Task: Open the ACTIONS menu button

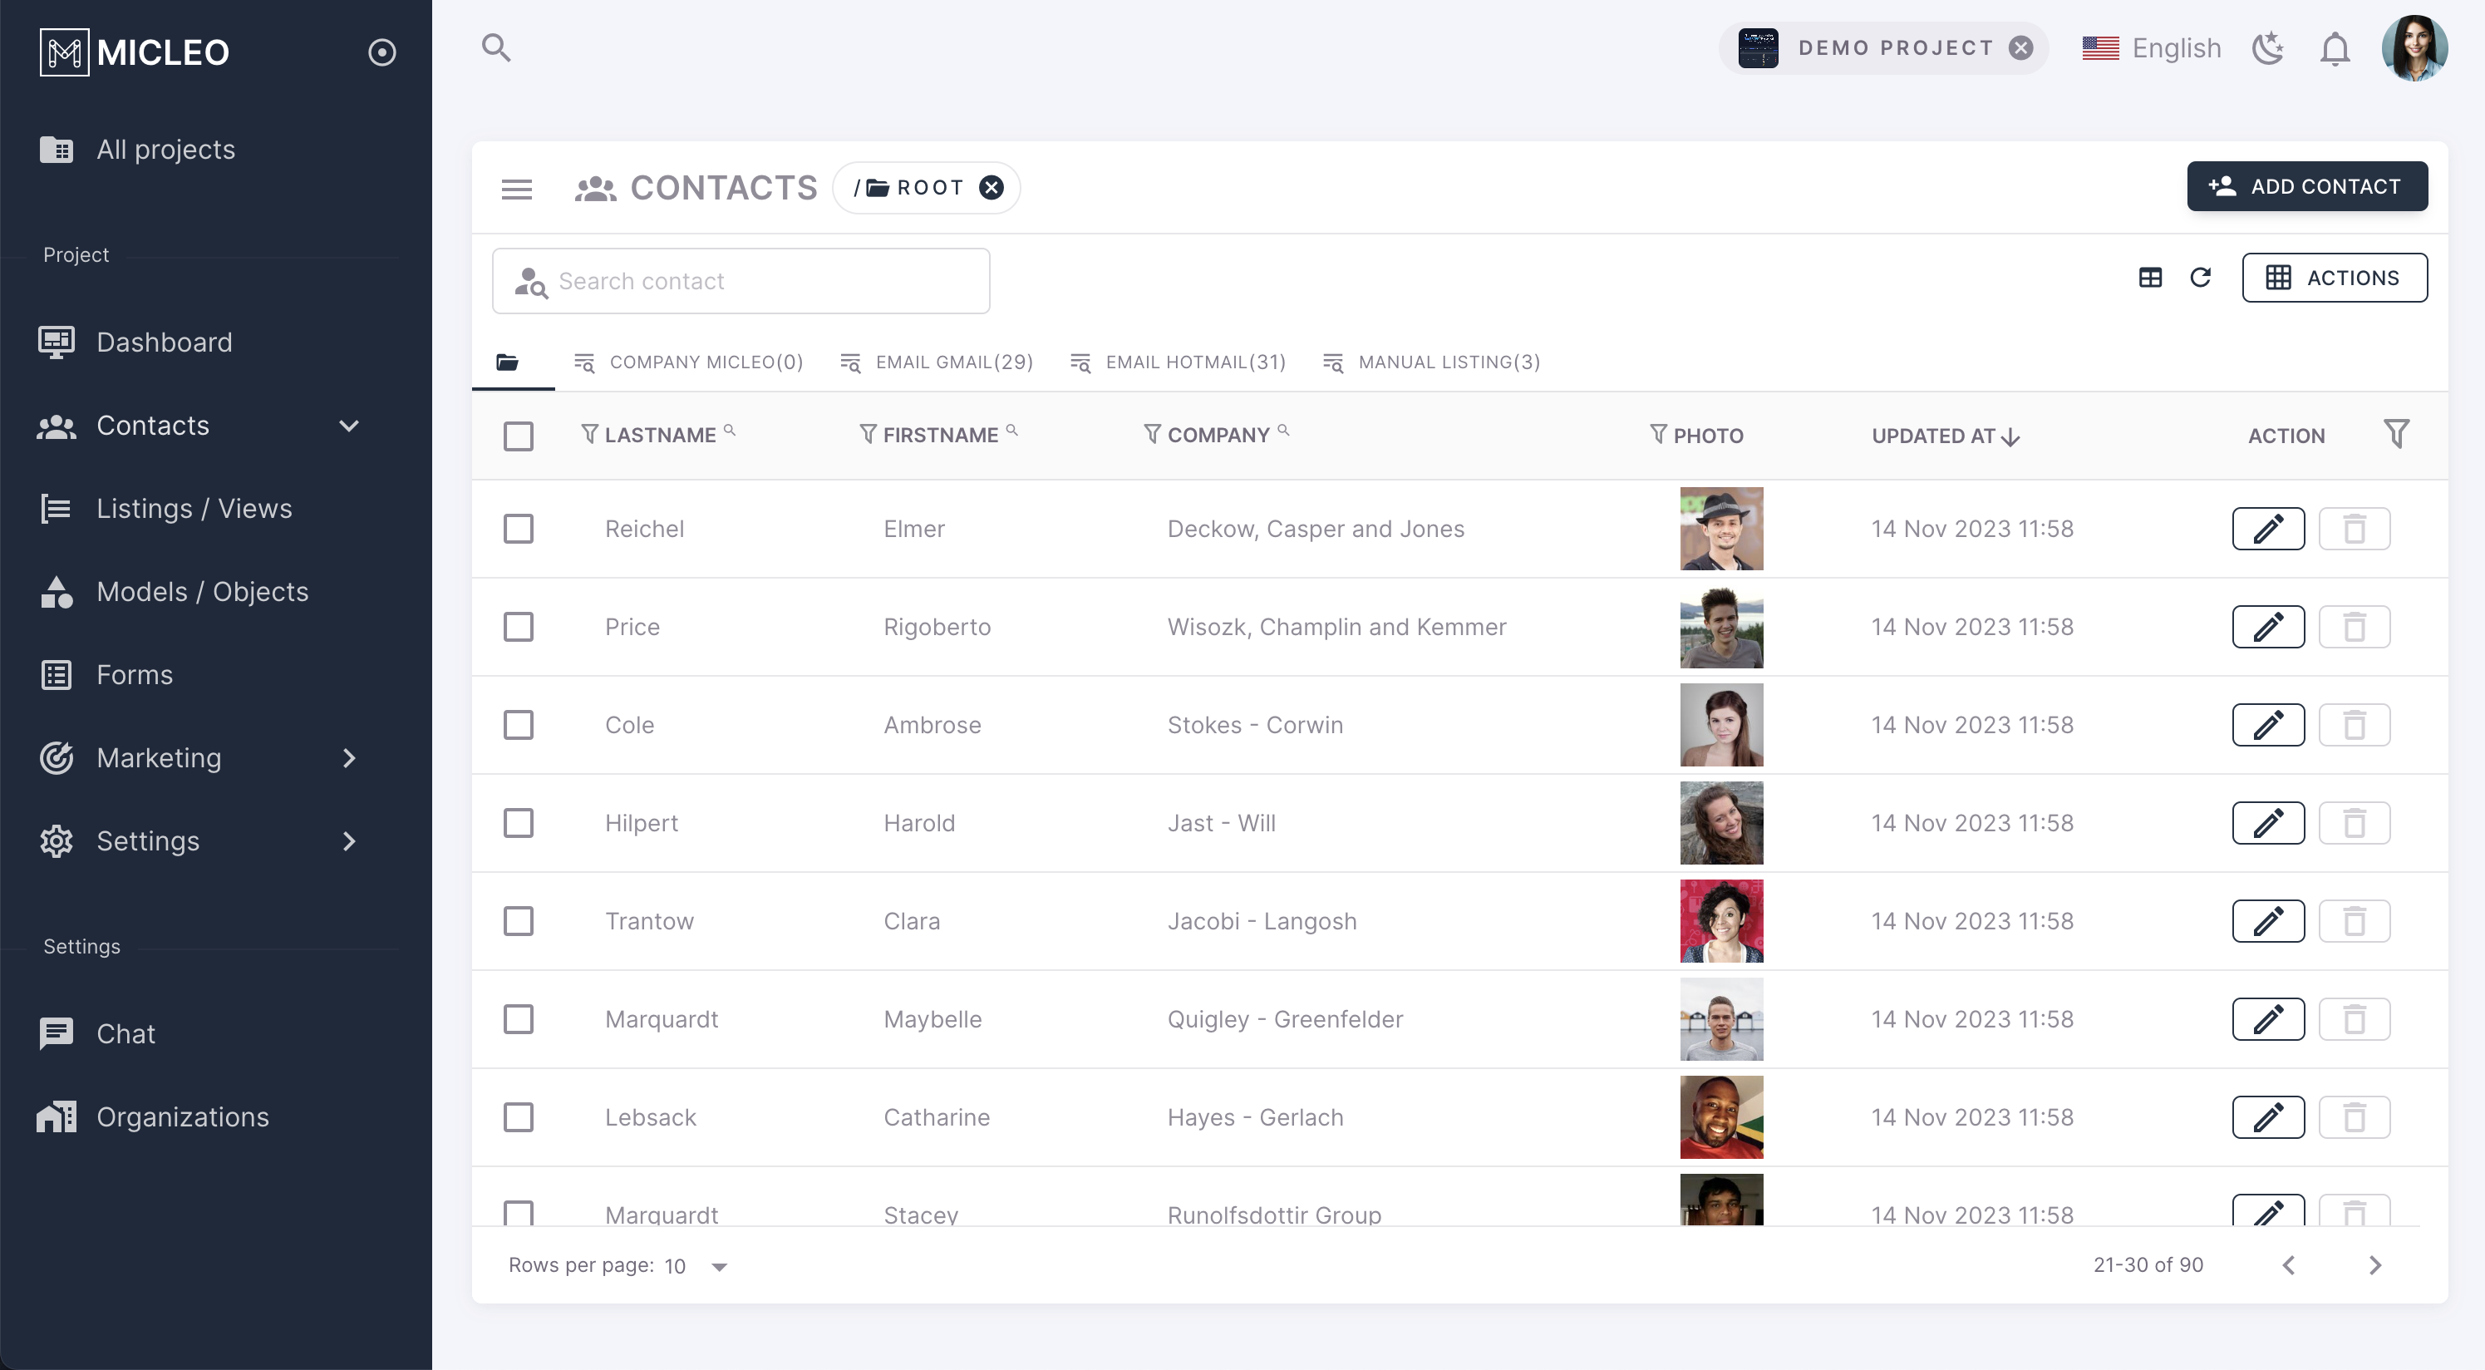Action: [x=2335, y=277]
